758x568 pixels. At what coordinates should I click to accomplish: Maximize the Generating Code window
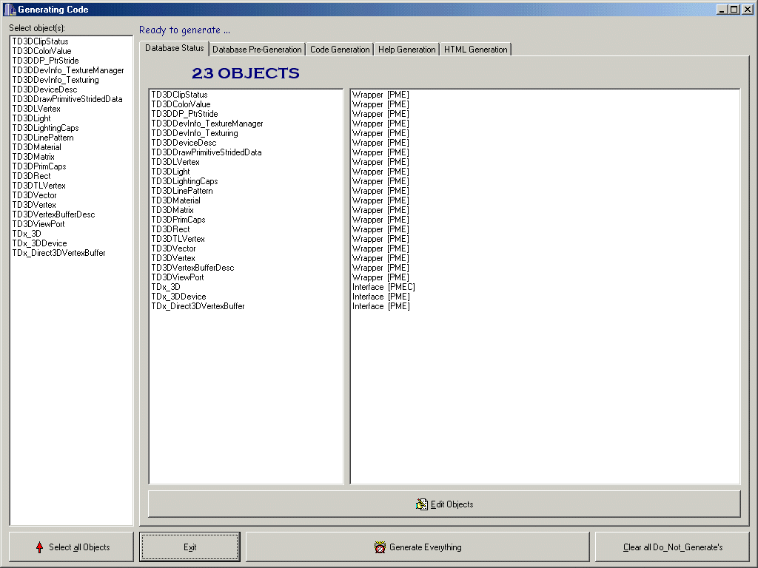pos(734,10)
